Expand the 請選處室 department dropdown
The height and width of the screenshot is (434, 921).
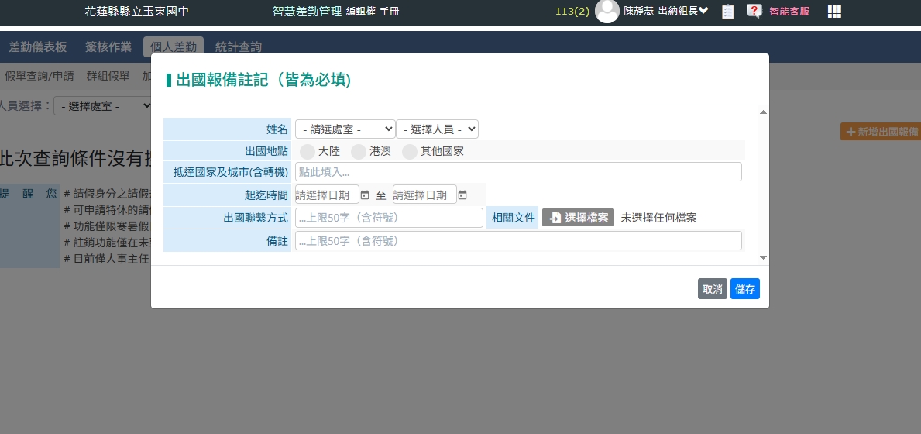point(345,129)
